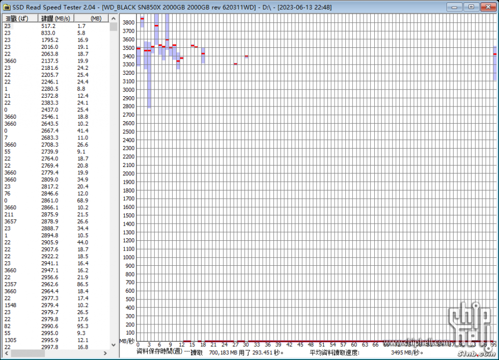Screen dimensions: 499x360
Task: Highlight the row with speed 2137.5
Action: pos(56,61)
